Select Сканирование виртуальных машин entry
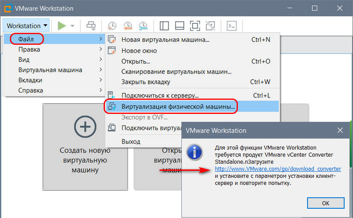The image size is (353, 218). (x=192, y=71)
